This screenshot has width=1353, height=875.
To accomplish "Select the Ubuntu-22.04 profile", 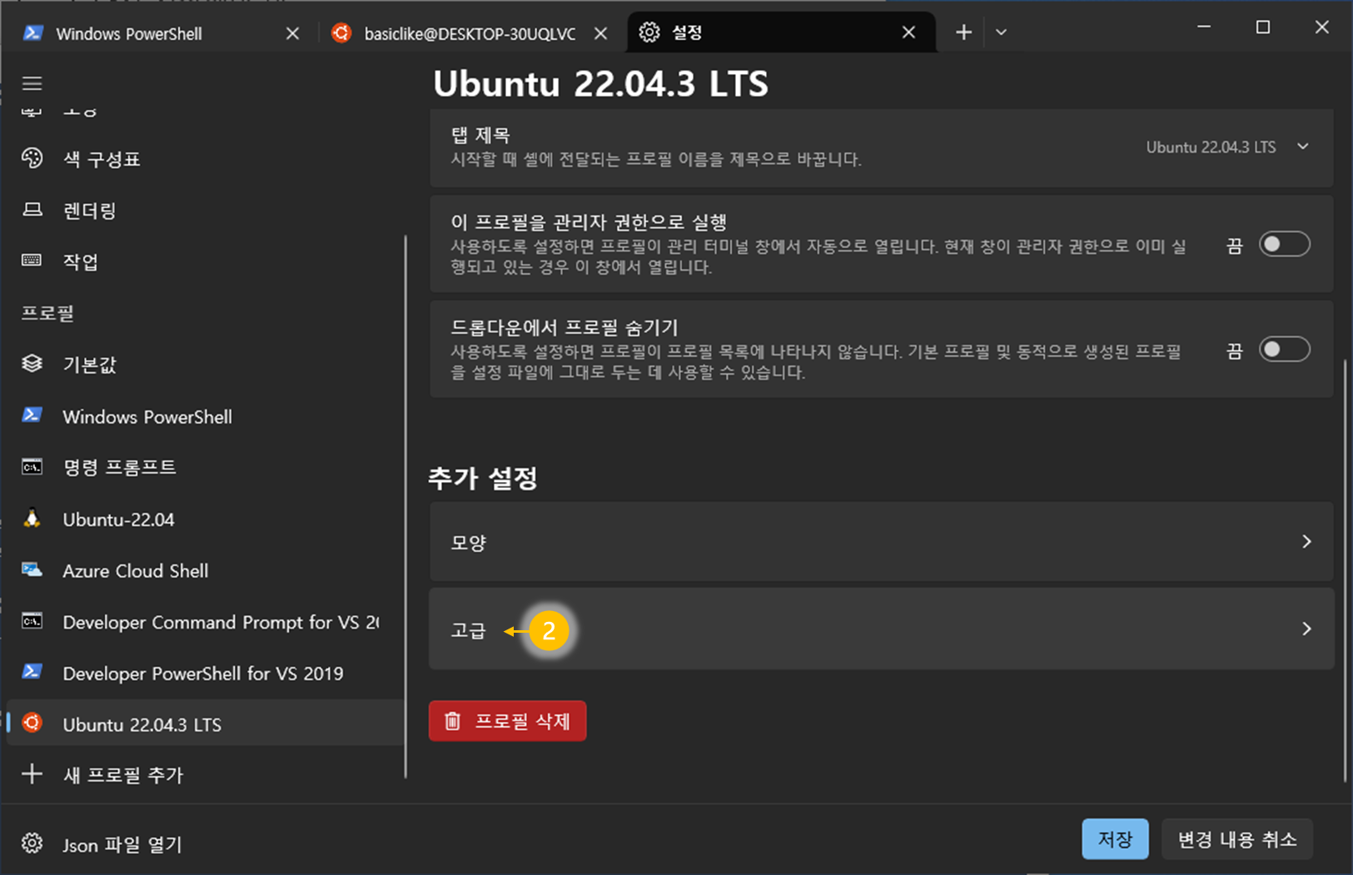I will [x=204, y=520].
